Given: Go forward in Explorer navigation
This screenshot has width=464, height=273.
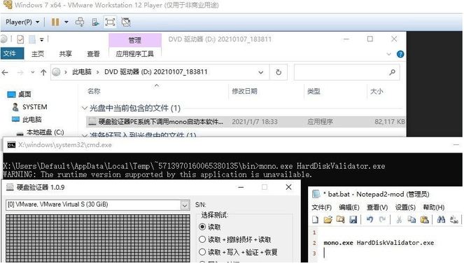Looking at the screenshot, I should point(20,72).
